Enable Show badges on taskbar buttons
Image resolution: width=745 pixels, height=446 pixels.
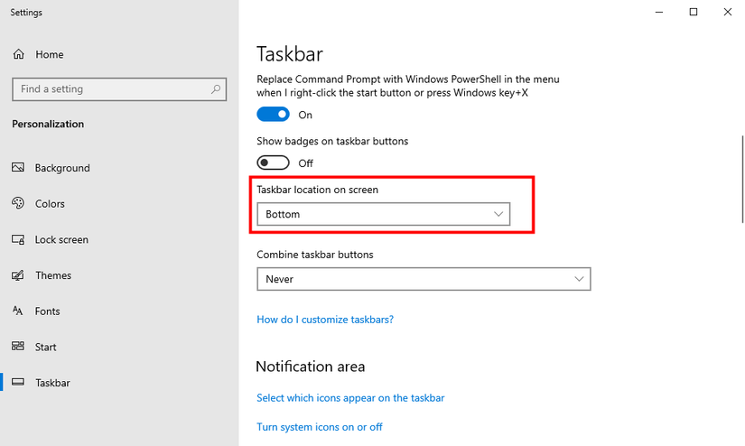(273, 163)
